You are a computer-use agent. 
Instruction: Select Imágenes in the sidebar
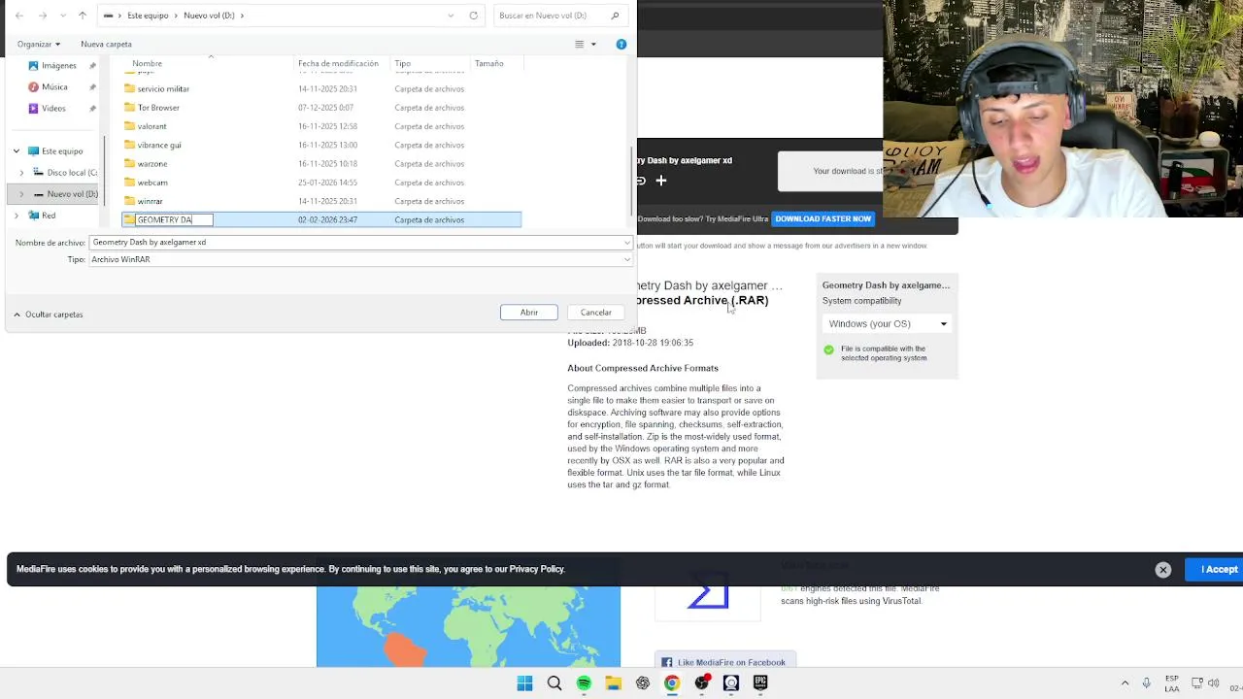(x=59, y=65)
